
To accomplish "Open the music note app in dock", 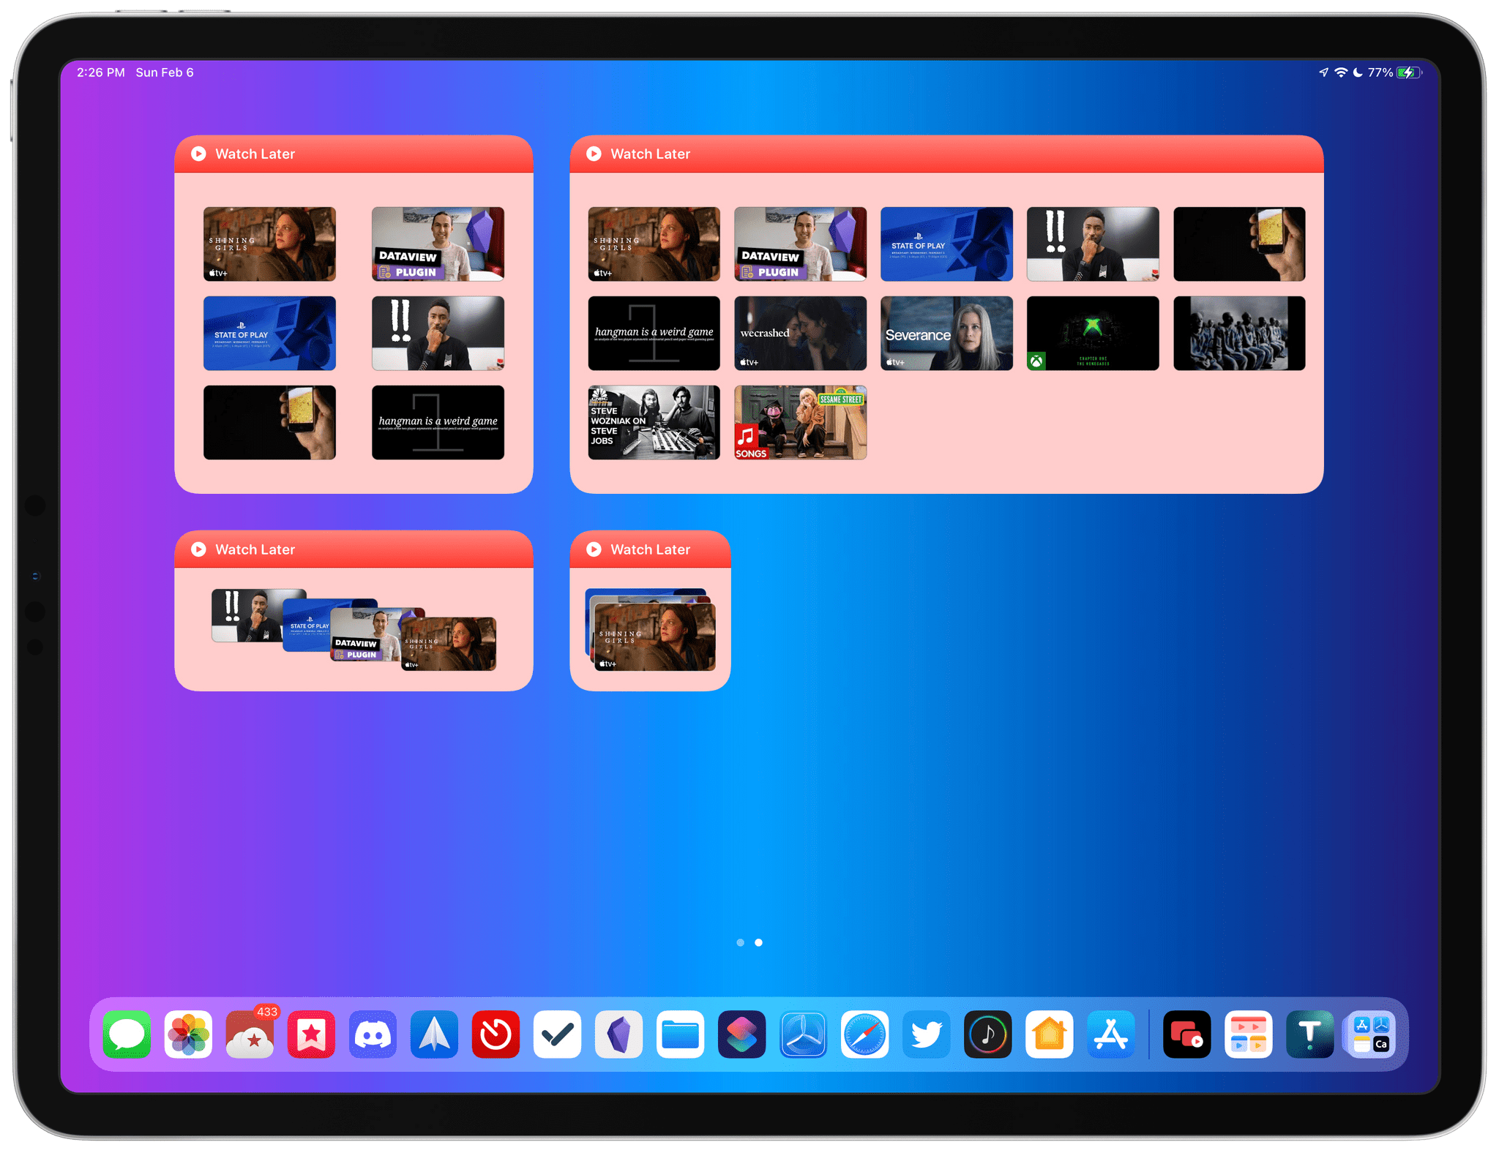I will click(x=987, y=1034).
